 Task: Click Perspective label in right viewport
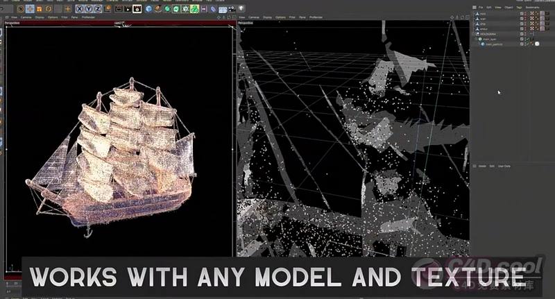[246, 23]
